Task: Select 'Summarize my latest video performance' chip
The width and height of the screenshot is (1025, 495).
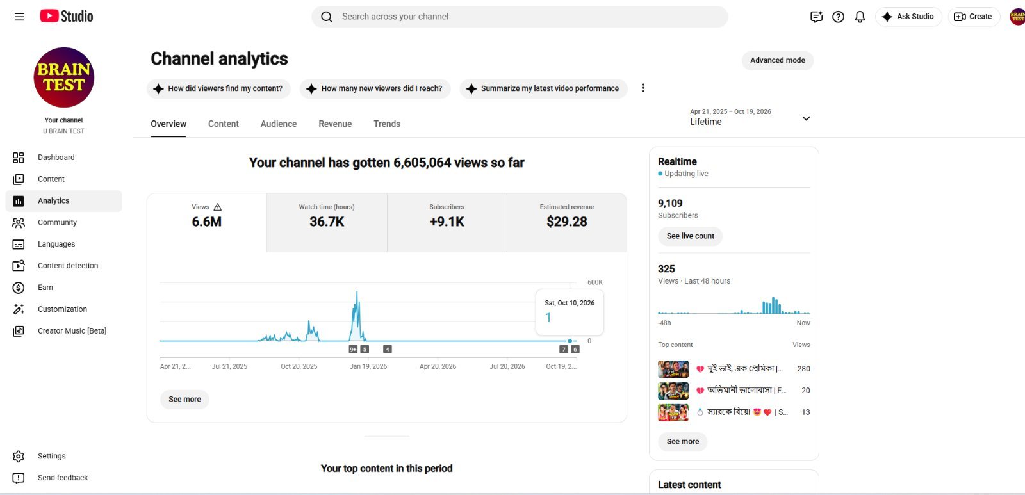Action: click(x=543, y=89)
